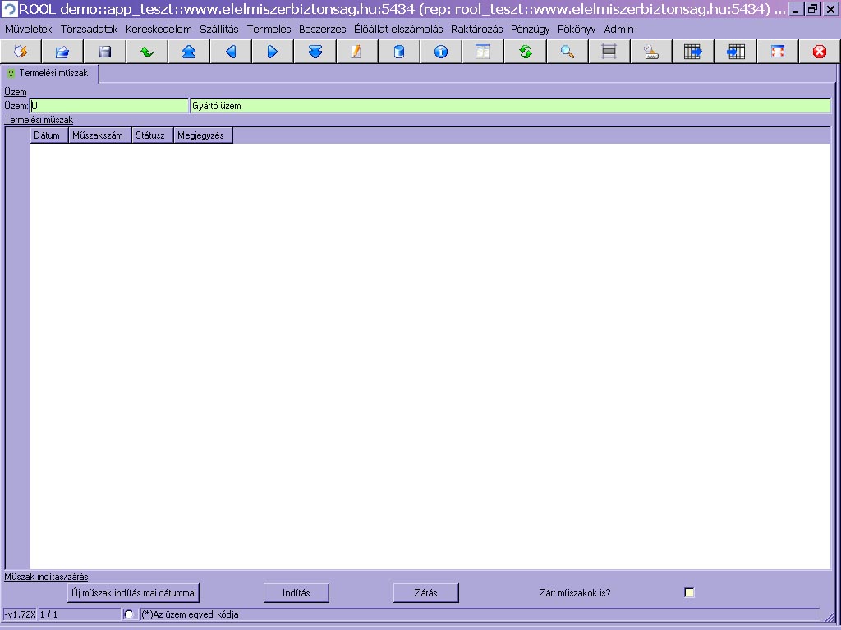Click the save (floppy disk) toolbar icon
Image resolution: width=841 pixels, height=630 pixels.
tap(105, 52)
